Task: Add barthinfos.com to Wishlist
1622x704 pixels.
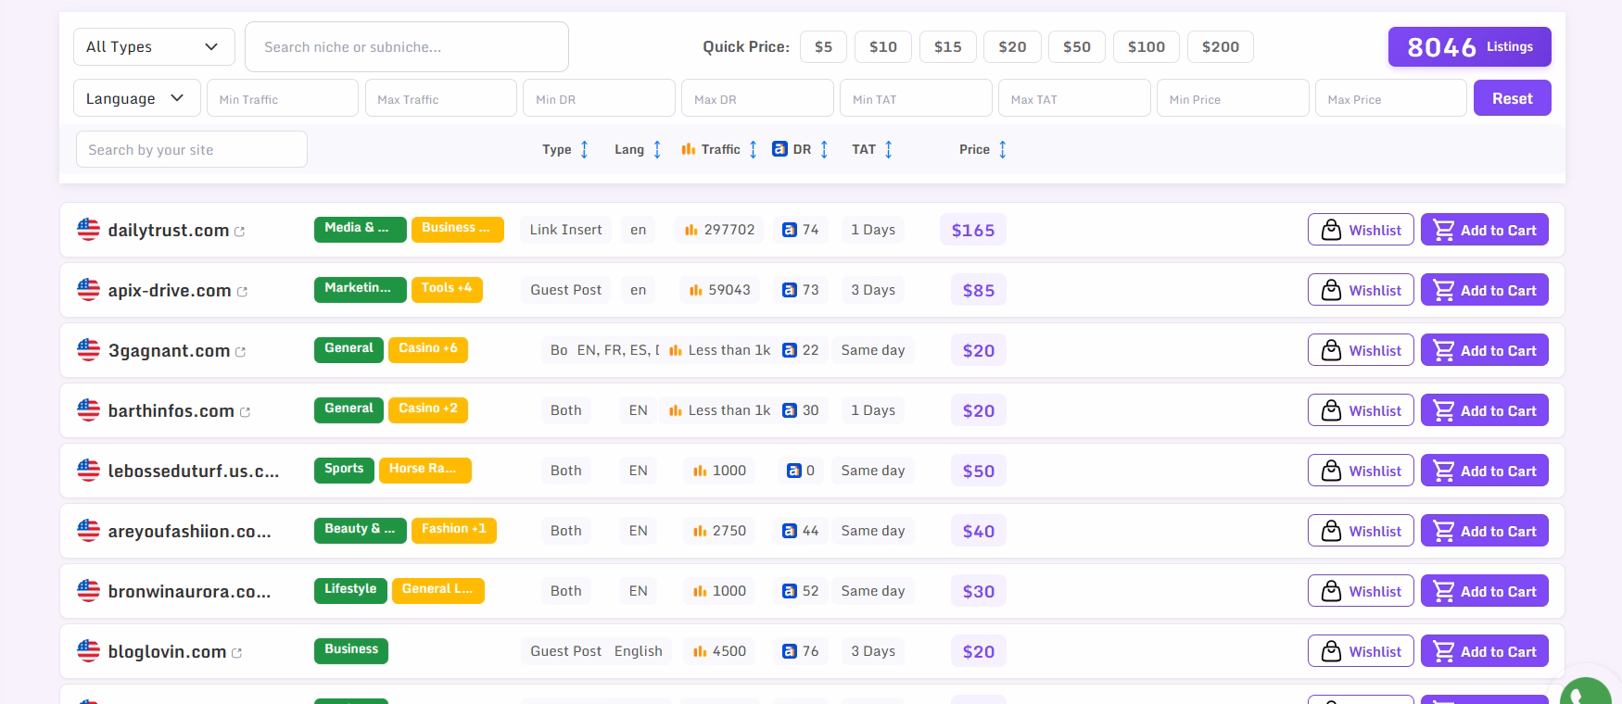Action: click(x=1361, y=410)
